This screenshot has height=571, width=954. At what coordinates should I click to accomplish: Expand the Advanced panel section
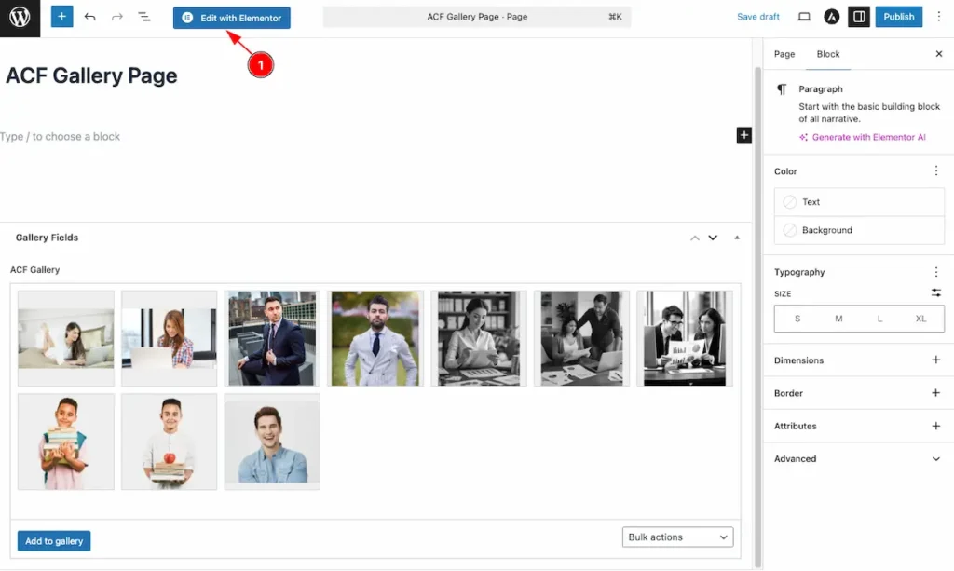click(x=935, y=459)
